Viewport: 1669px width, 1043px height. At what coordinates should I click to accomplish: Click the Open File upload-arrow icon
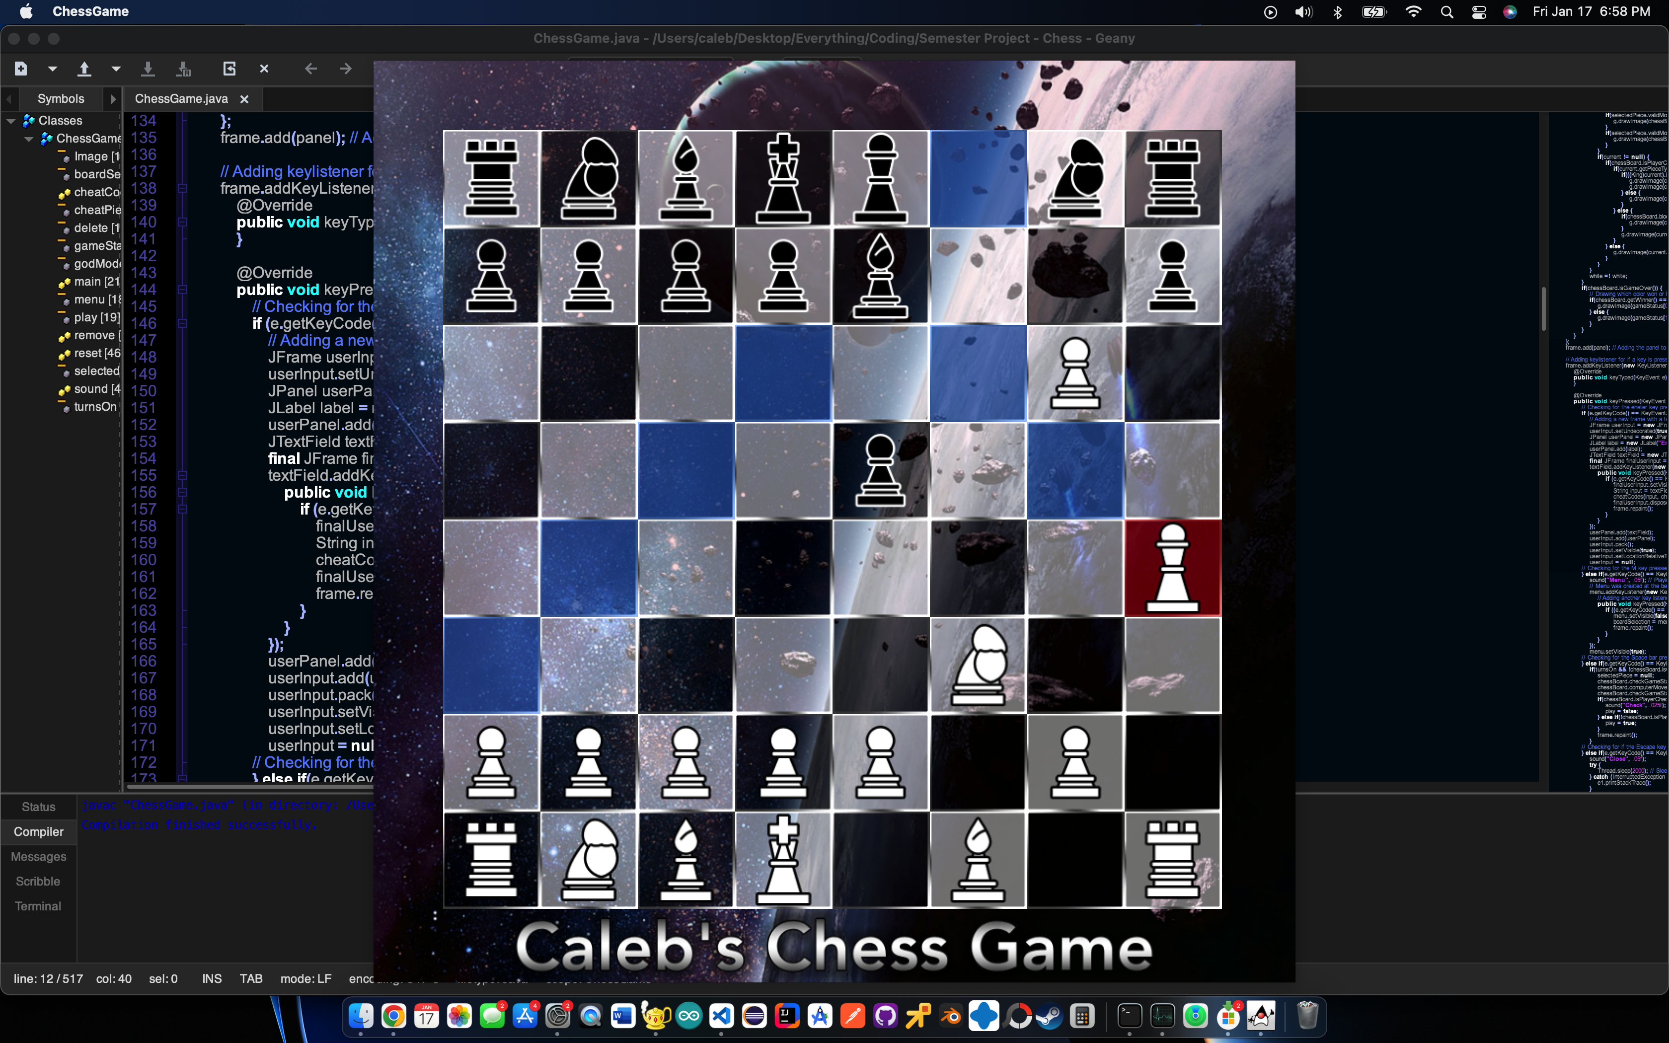tap(84, 69)
